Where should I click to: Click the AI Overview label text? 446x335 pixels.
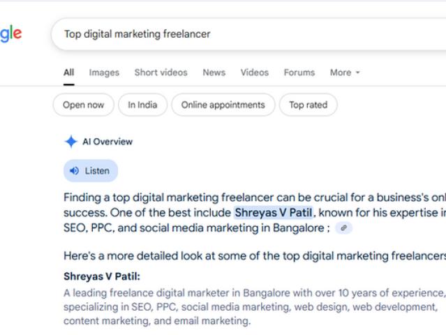point(107,142)
